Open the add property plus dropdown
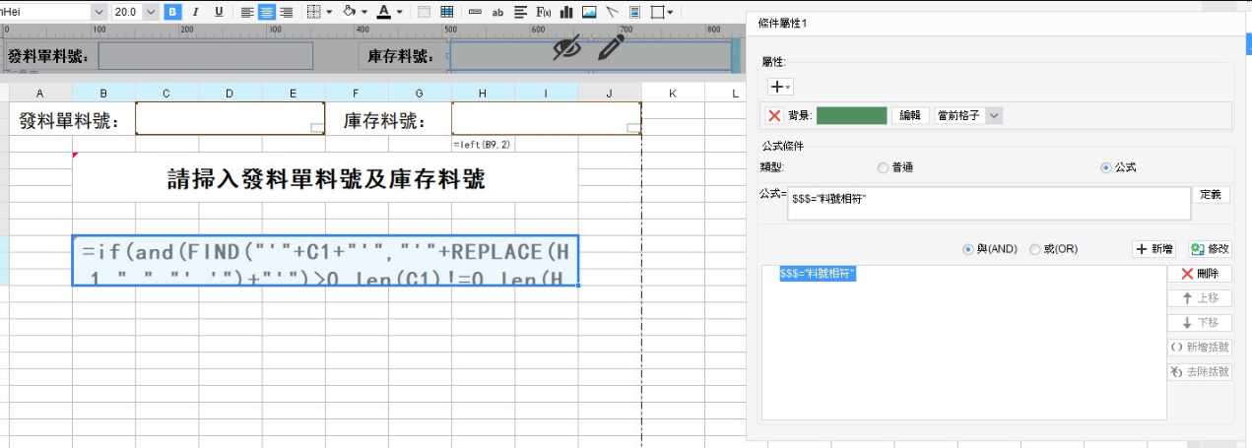 click(780, 87)
